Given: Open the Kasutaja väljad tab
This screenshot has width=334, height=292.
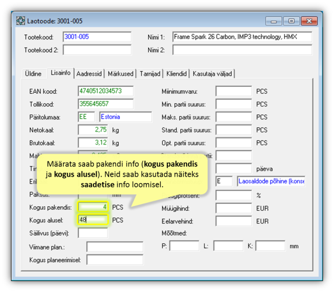Looking at the screenshot, I should [212, 74].
